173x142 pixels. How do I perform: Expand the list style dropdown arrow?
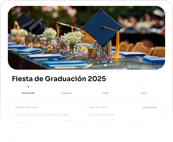click(x=133, y=126)
